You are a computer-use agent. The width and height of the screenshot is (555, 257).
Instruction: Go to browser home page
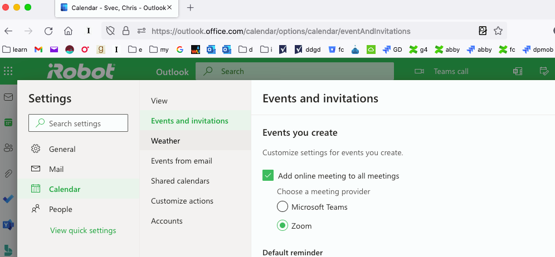tap(68, 31)
